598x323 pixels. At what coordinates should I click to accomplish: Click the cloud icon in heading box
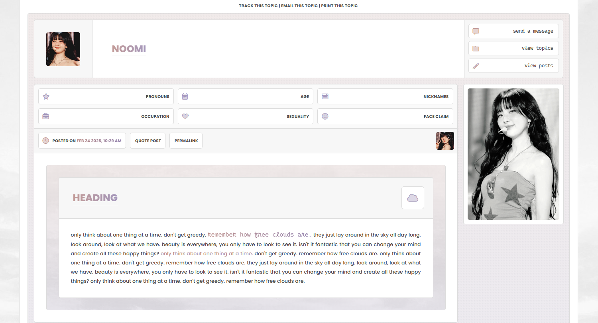tap(413, 198)
